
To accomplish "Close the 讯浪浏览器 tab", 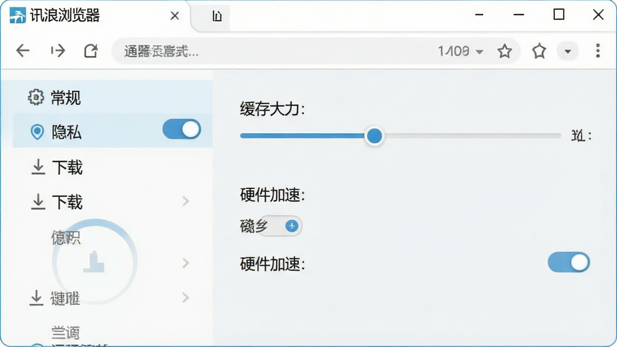I will 175,16.
